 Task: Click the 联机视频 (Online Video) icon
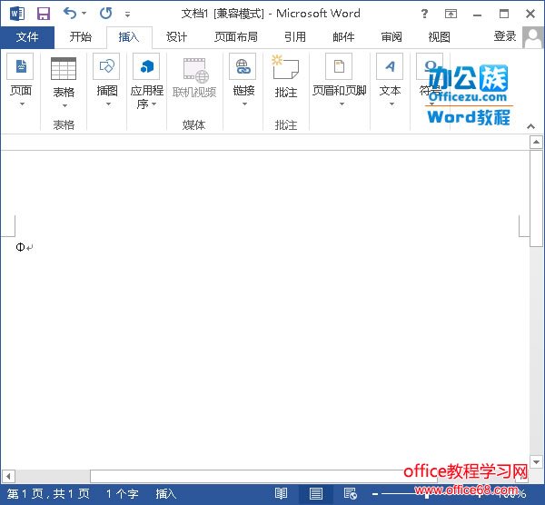[195, 70]
